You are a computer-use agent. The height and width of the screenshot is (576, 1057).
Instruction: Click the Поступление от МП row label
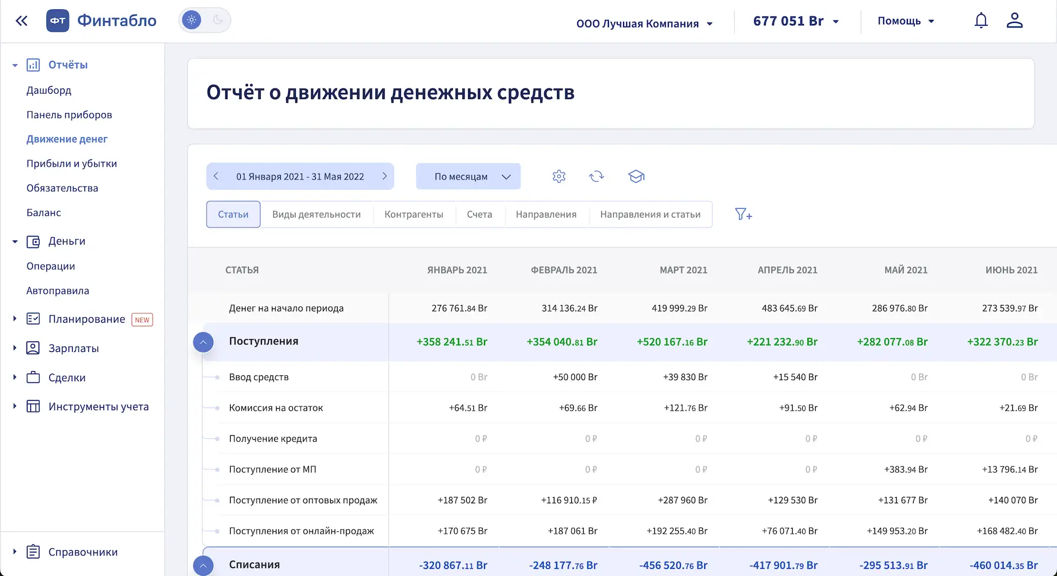click(272, 469)
